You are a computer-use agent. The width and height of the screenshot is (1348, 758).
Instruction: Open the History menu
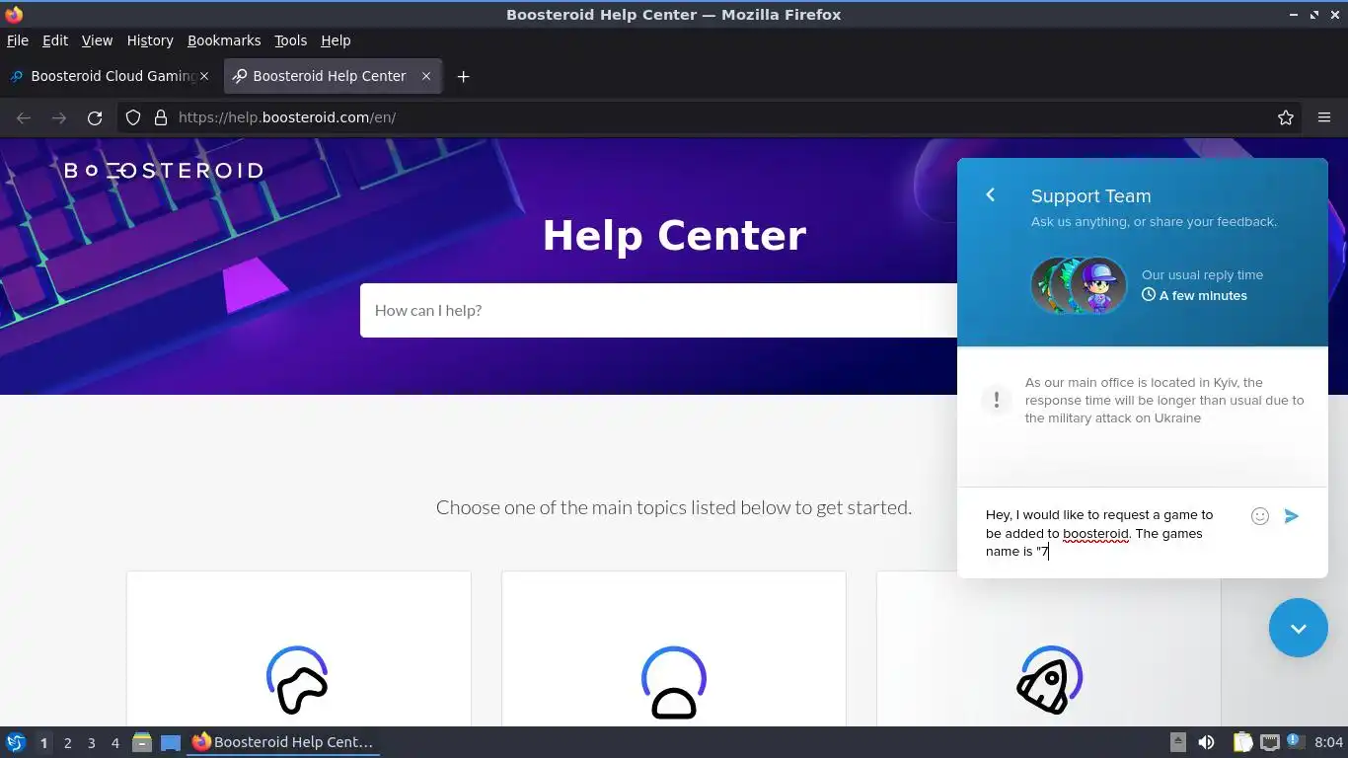pyautogui.click(x=150, y=40)
